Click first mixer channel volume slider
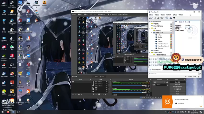The image size is (204, 114). 128,86
